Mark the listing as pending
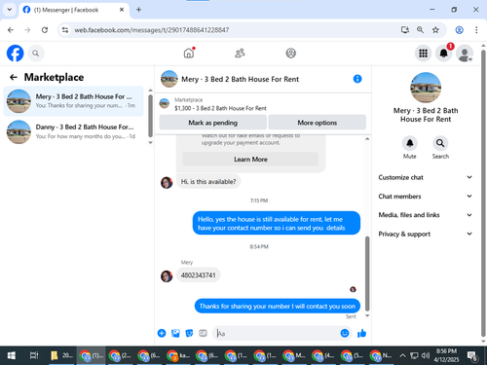This screenshot has width=487, height=365. coord(213,123)
